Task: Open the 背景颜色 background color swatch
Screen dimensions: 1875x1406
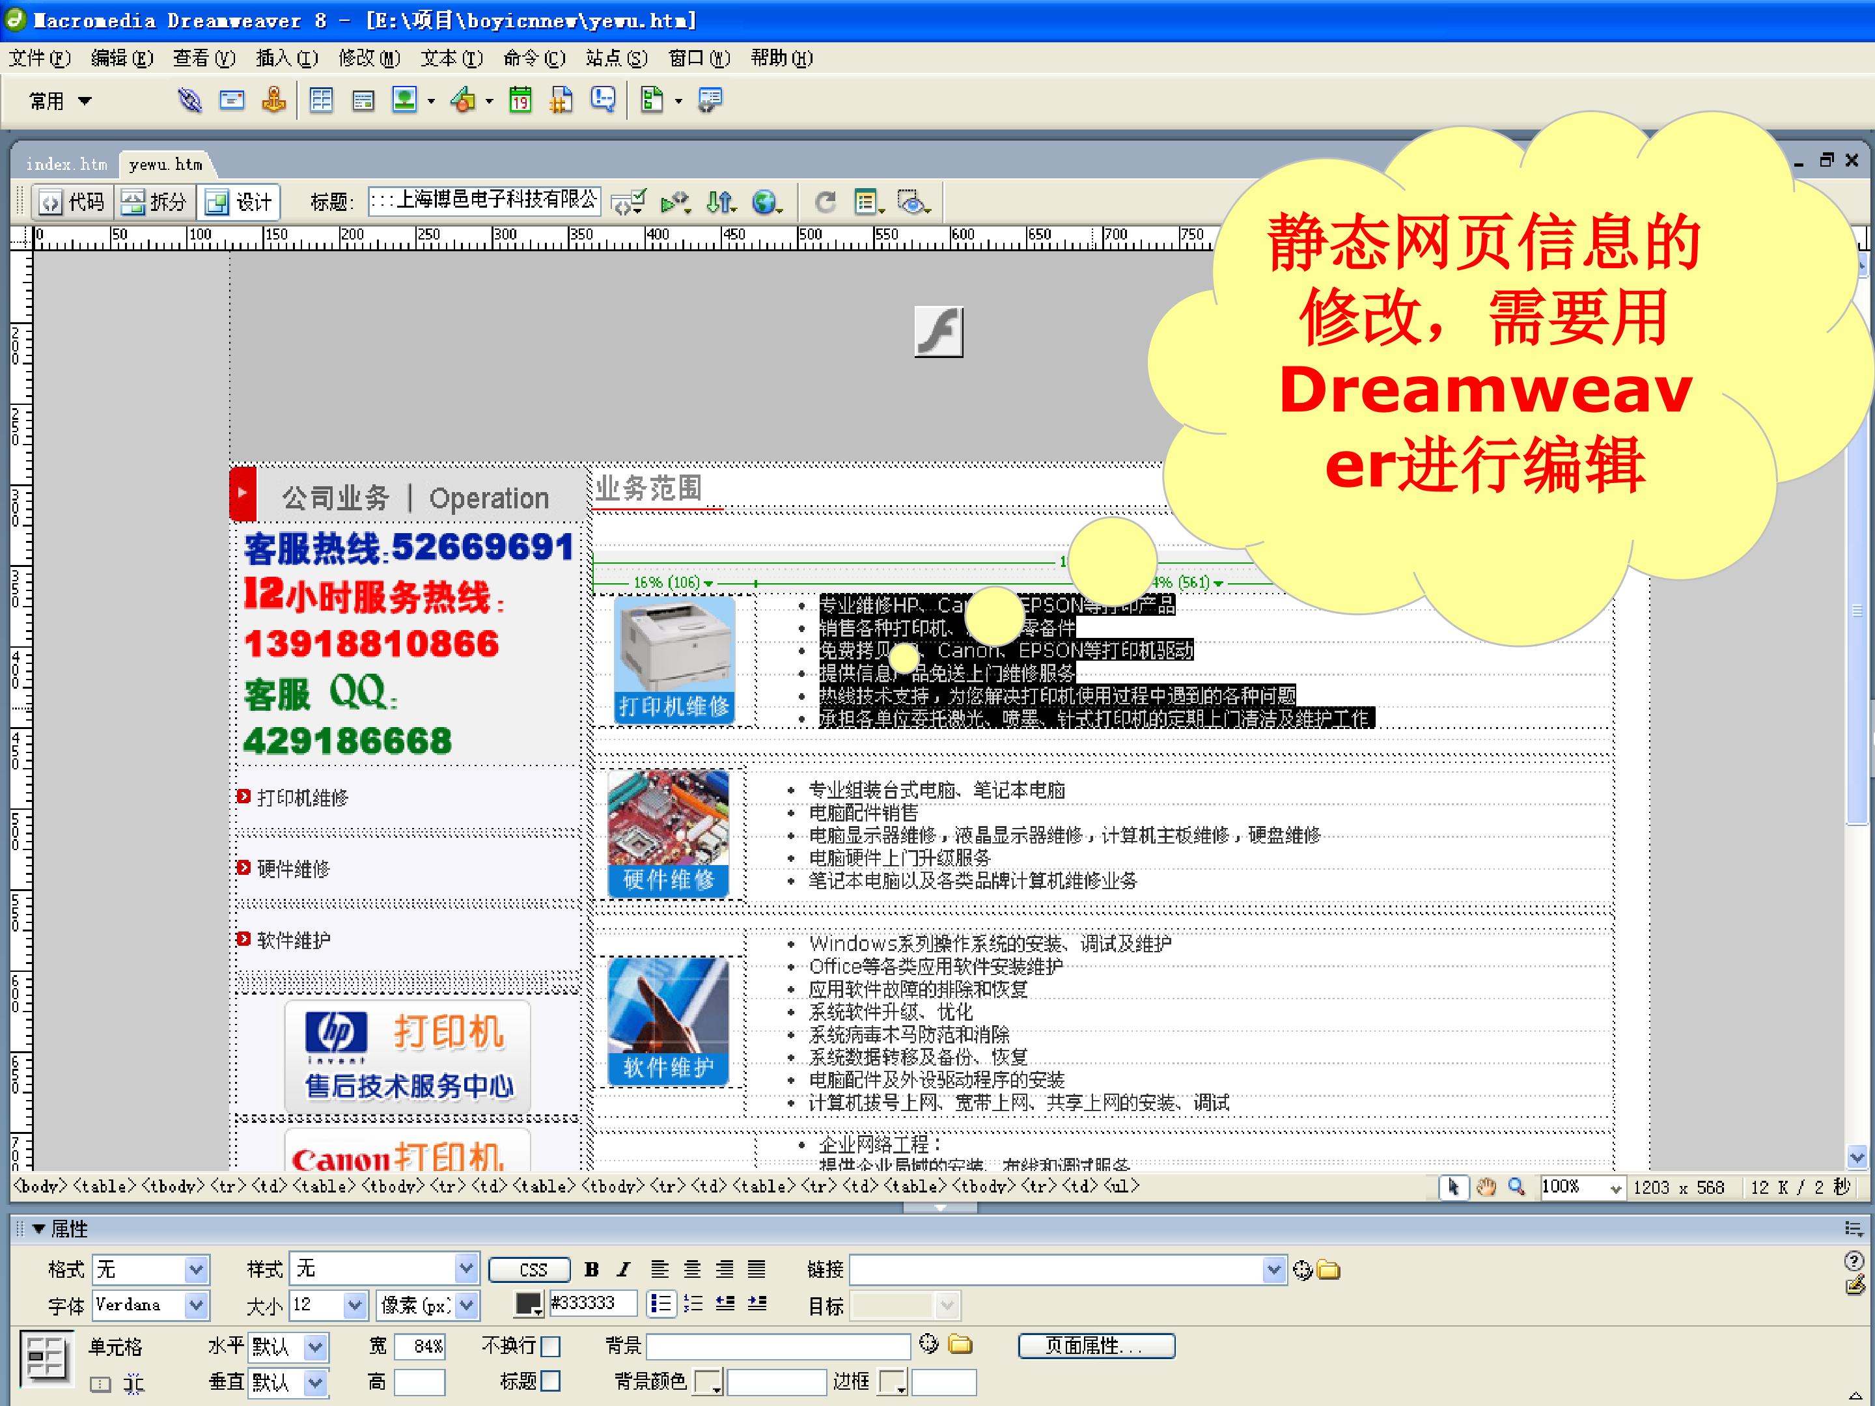Action: click(x=708, y=1383)
